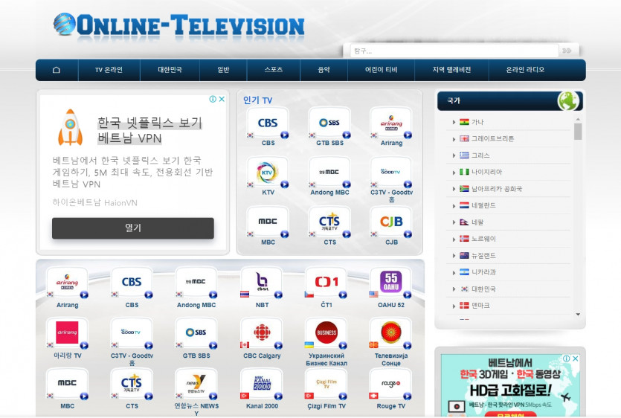The width and height of the screenshot is (621, 418).
Task: Open the CBS icon in the lower grid
Action: click(132, 283)
